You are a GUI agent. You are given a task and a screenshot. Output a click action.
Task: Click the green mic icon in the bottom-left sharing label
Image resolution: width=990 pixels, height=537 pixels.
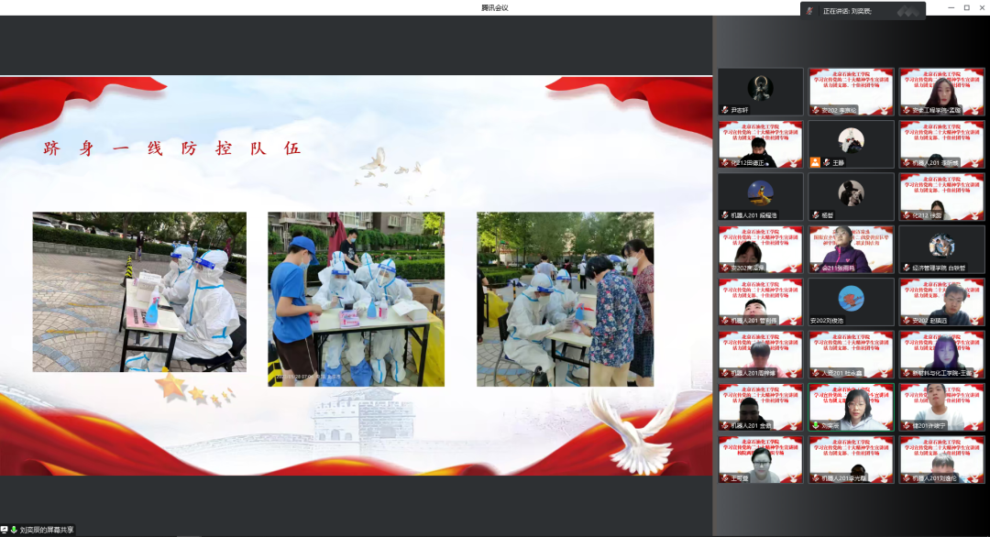[14, 530]
